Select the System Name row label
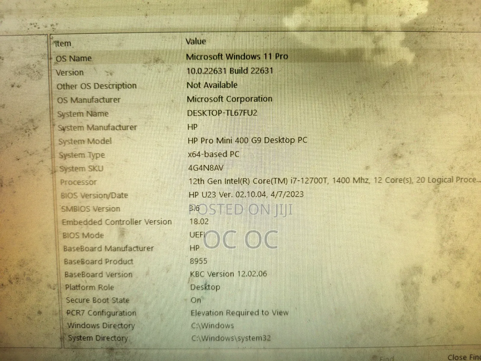The height and width of the screenshot is (361, 481). pos(83,114)
